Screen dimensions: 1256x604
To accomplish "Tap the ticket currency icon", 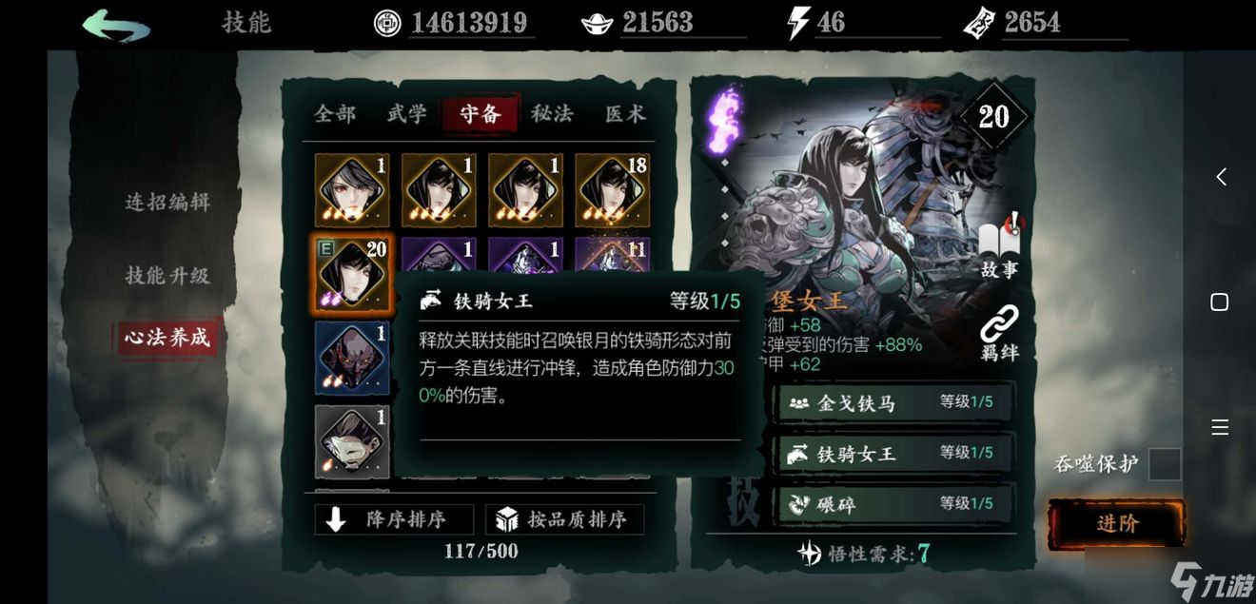I will click(980, 24).
